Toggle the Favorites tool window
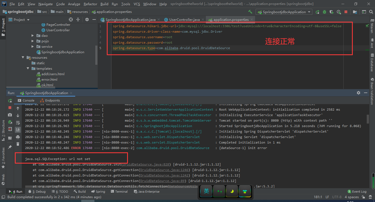The height and width of the screenshot is (202, 375). 3,158
